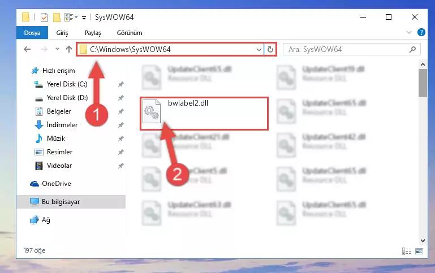435x273 pixels.
Task: Open Yerel Disk (C:) in sidebar
Action: [x=67, y=84]
